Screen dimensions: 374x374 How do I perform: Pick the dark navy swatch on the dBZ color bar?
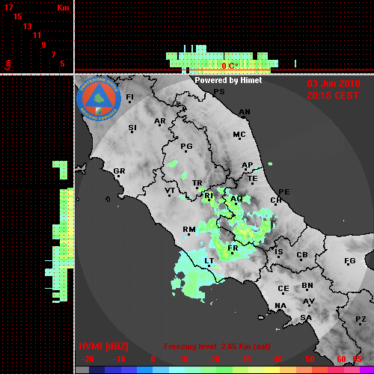96,370
